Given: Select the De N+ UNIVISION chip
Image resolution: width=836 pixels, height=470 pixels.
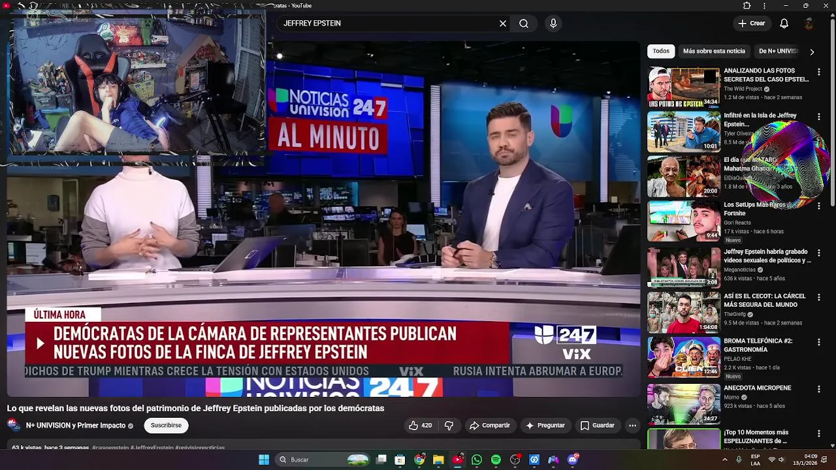Looking at the screenshot, I should click(778, 51).
